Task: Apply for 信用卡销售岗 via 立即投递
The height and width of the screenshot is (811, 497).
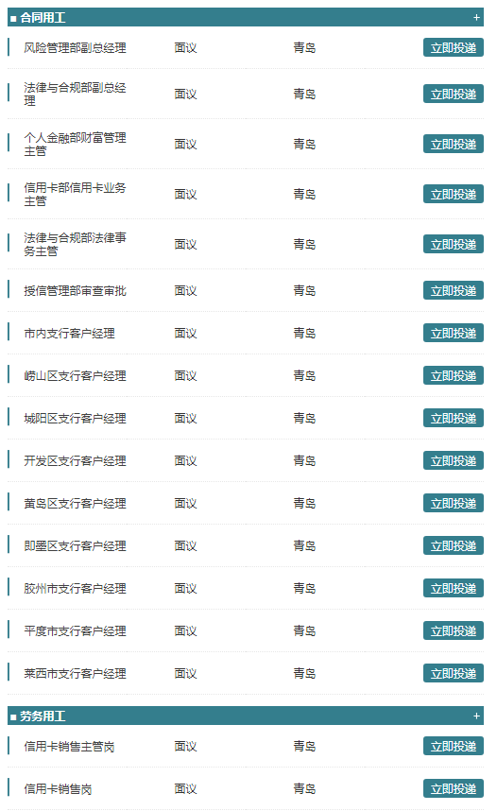Action: point(453,788)
